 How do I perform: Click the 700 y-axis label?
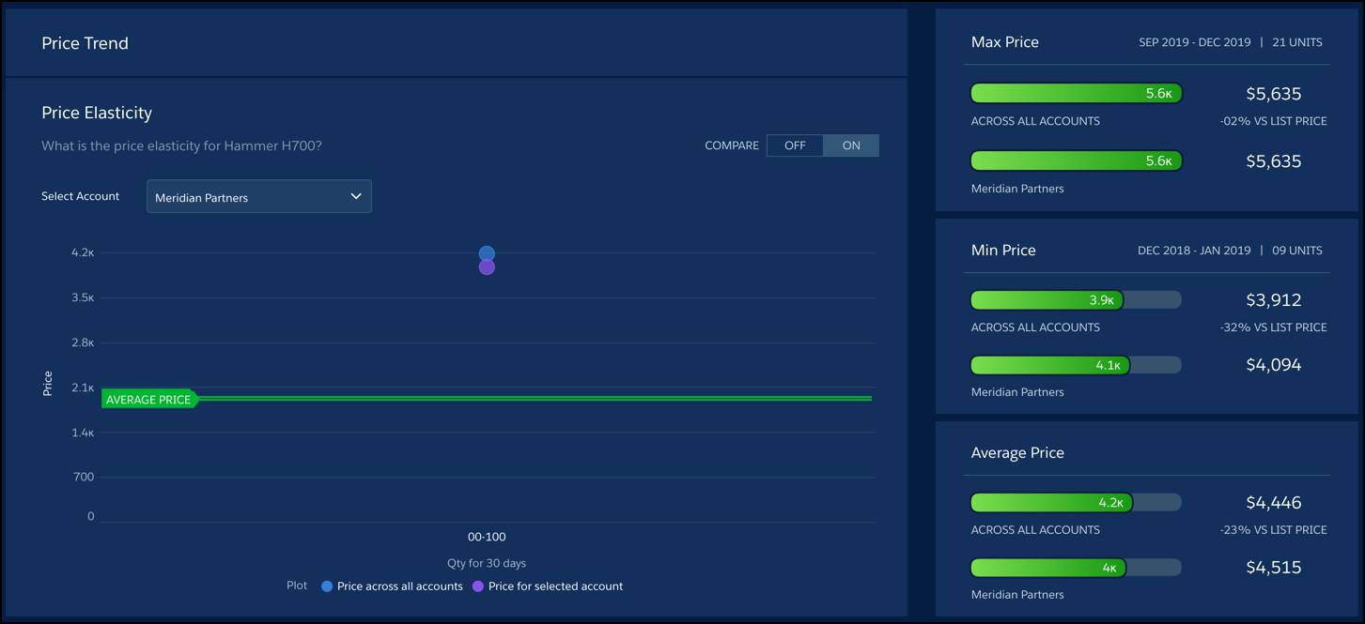click(84, 478)
